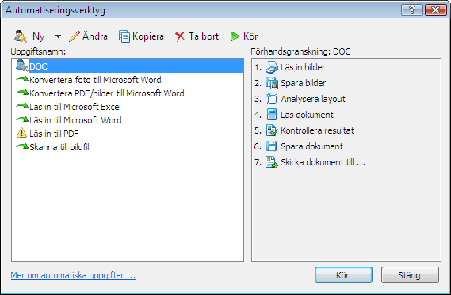Image resolution: width=451 pixels, height=295 pixels.
Task: Open the Mer om automatiska uppgifter link
Action: pyautogui.click(x=74, y=275)
